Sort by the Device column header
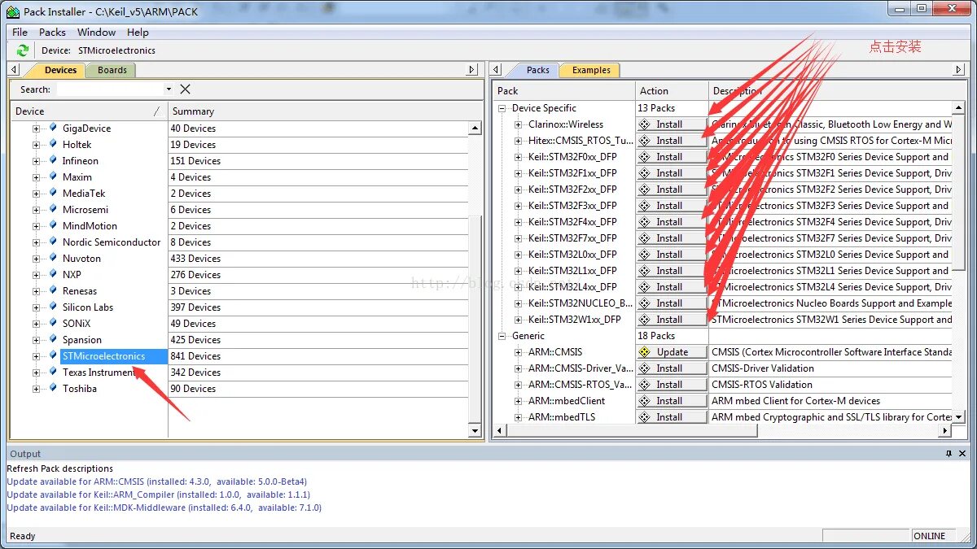This screenshot has width=977, height=549. [88, 111]
